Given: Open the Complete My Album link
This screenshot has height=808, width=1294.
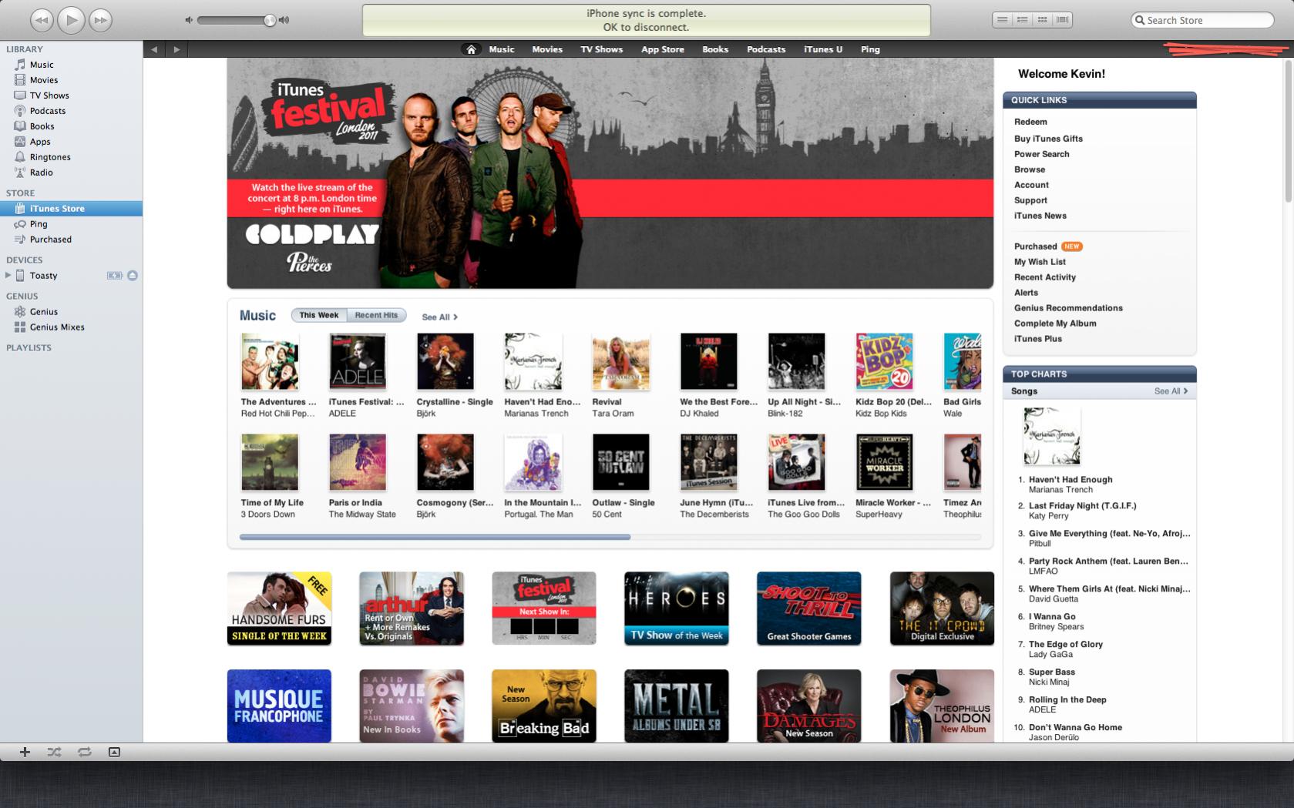Looking at the screenshot, I should (x=1055, y=324).
